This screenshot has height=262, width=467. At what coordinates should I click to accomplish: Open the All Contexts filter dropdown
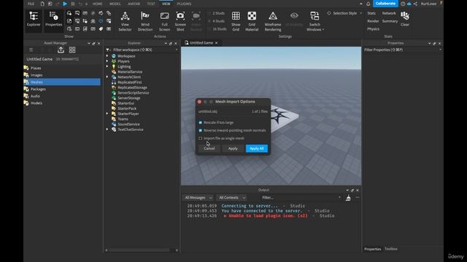tap(232, 197)
